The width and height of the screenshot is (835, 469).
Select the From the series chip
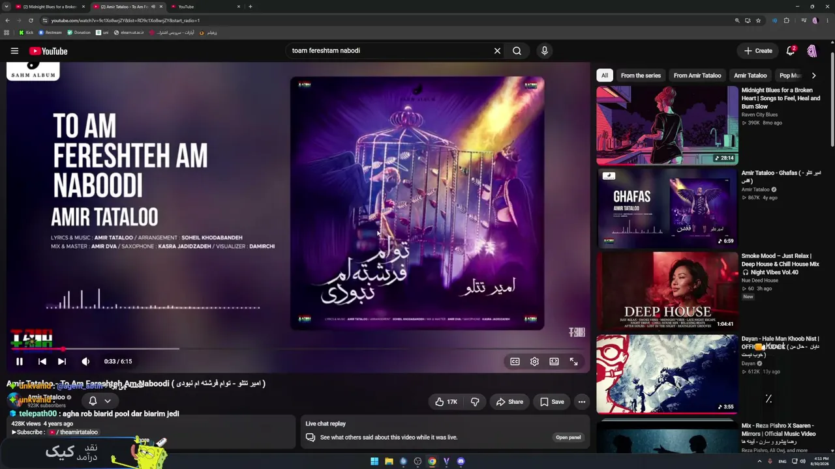pyautogui.click(x=641, y=76)
